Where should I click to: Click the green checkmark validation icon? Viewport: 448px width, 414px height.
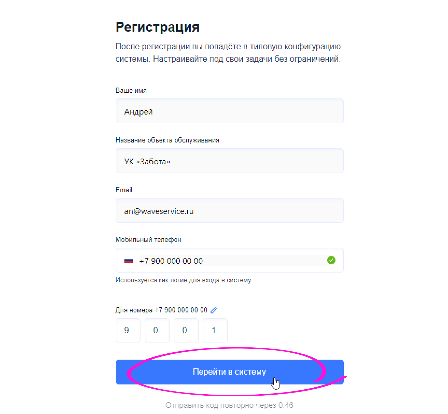[331, 260]
